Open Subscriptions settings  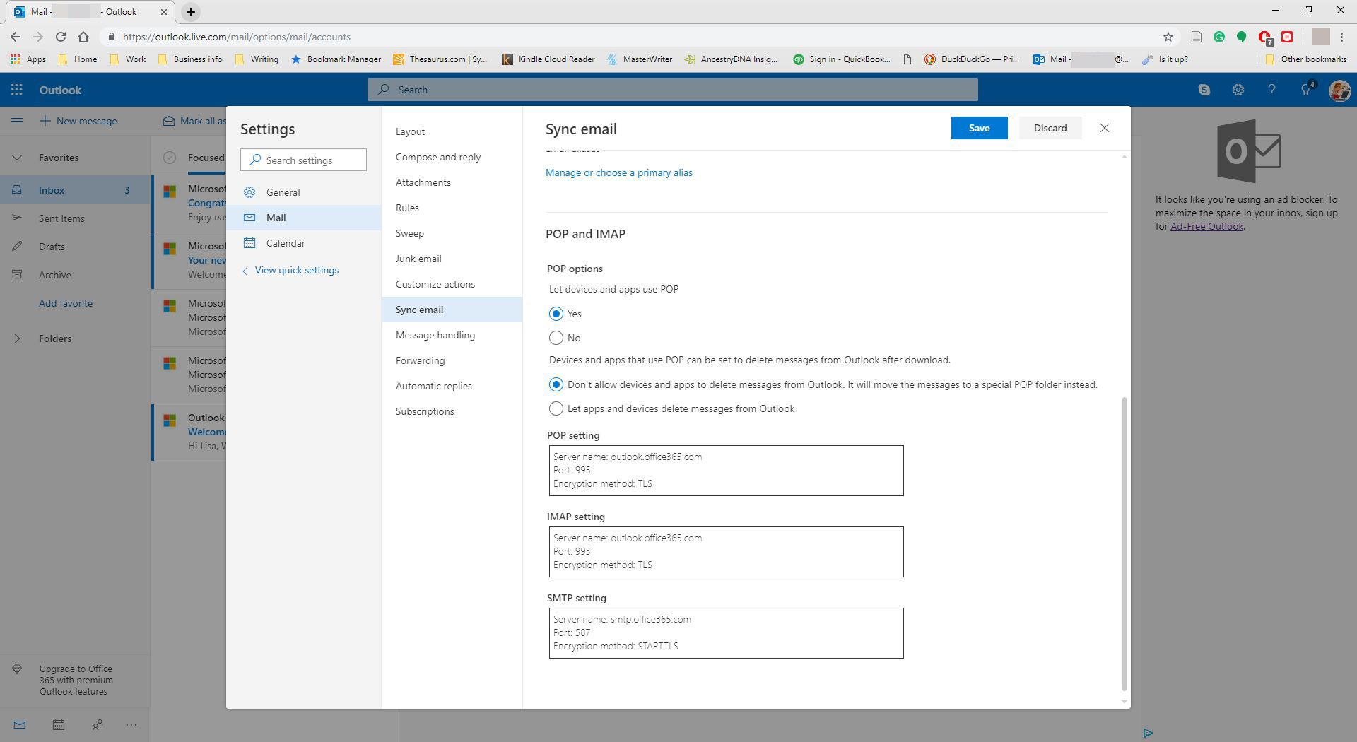click(452, 411)
